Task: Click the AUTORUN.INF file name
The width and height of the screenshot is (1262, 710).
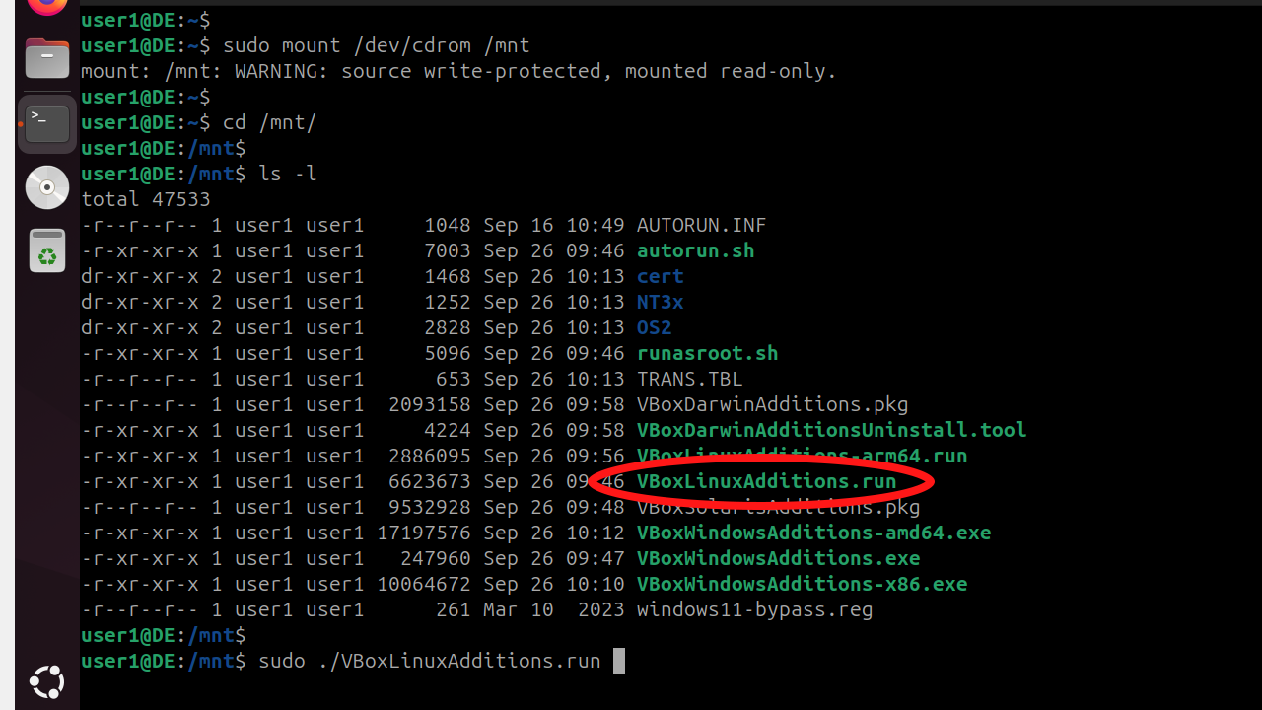Action: 701,225
